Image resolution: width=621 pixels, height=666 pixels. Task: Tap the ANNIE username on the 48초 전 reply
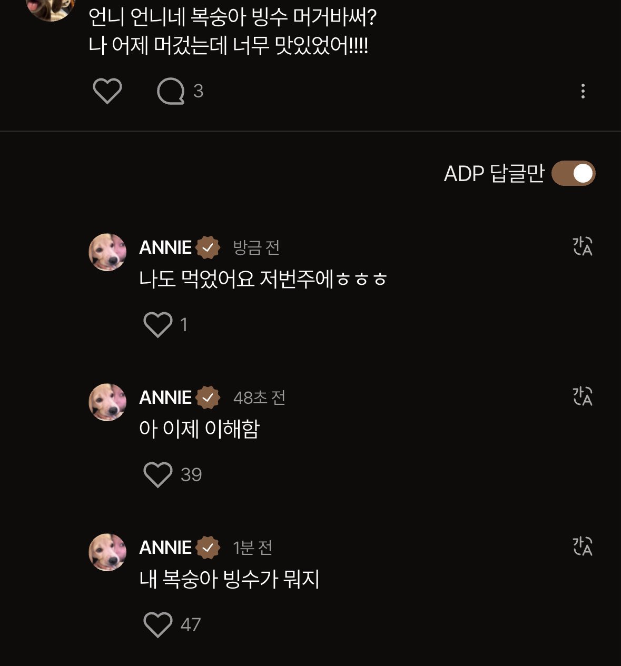pyautogui.click(x=165, y=397)
